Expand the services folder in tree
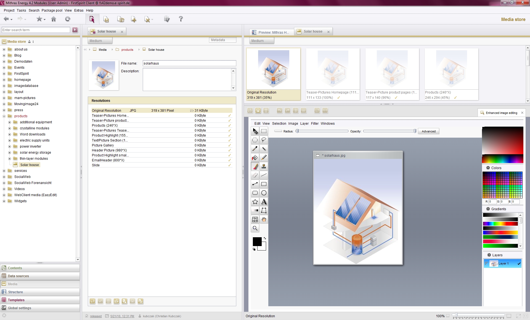Viewport: 530px width, 320px height. coord(4,171)
